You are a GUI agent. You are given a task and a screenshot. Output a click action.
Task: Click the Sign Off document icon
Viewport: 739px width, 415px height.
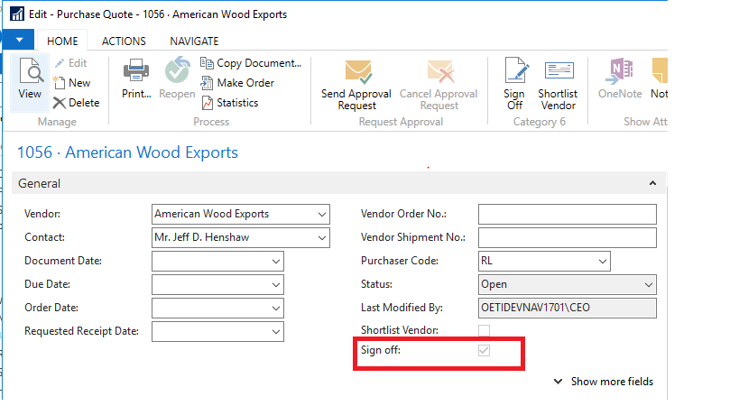[x=516, y=70]
